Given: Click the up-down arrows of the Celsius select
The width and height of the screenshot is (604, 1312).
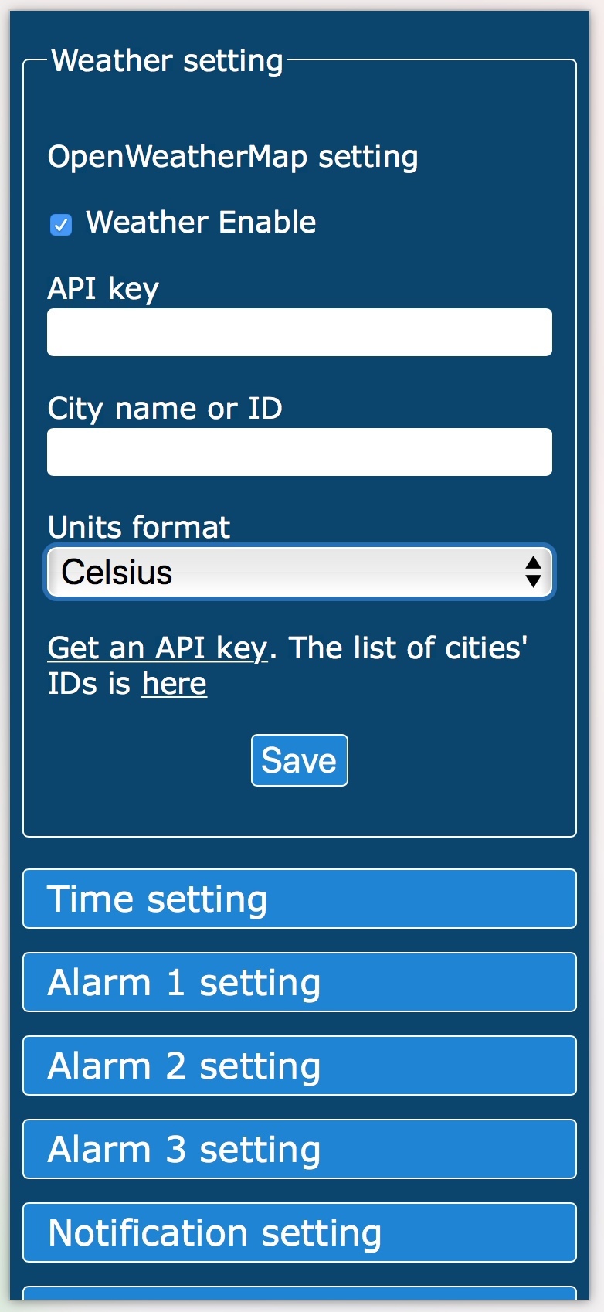Looking at the screenshot, I should click(533, 572).
